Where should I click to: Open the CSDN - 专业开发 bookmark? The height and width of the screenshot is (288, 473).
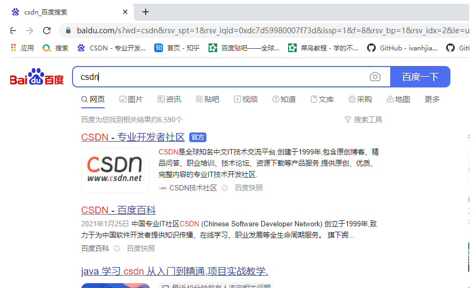coord(112,48)
